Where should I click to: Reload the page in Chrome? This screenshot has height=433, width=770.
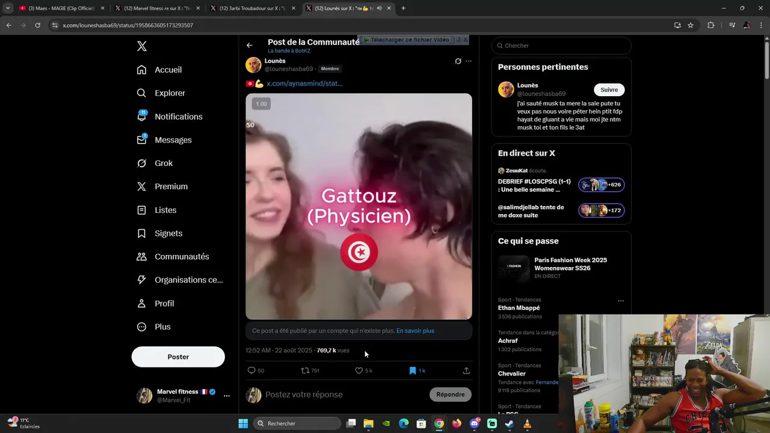pos(37,25)
